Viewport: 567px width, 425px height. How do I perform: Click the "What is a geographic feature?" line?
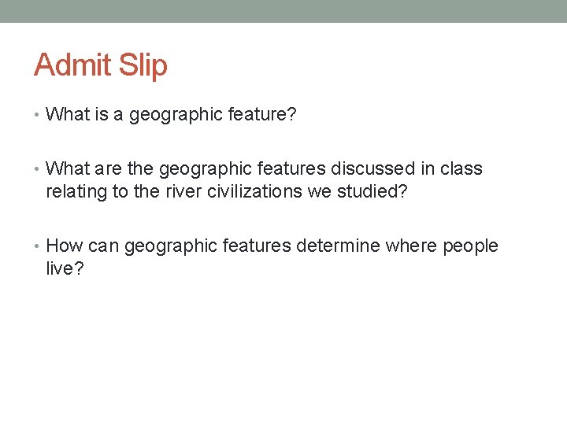pos(171,115)
